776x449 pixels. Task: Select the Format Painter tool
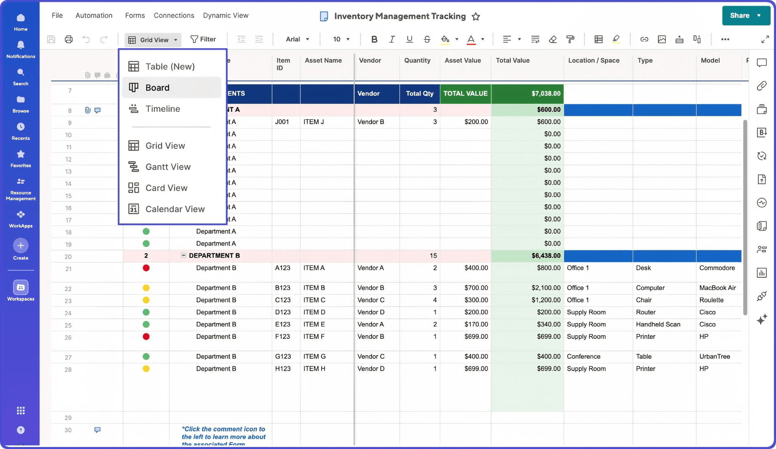(x=571, y=39)
